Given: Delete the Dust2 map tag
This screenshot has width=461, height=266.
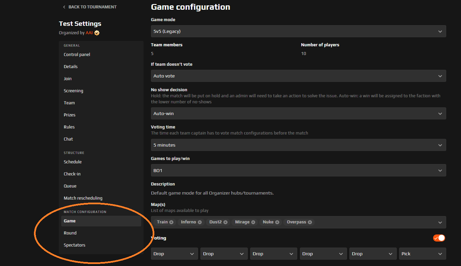Looking at the screenshot, I should click(x=226, y=222).
